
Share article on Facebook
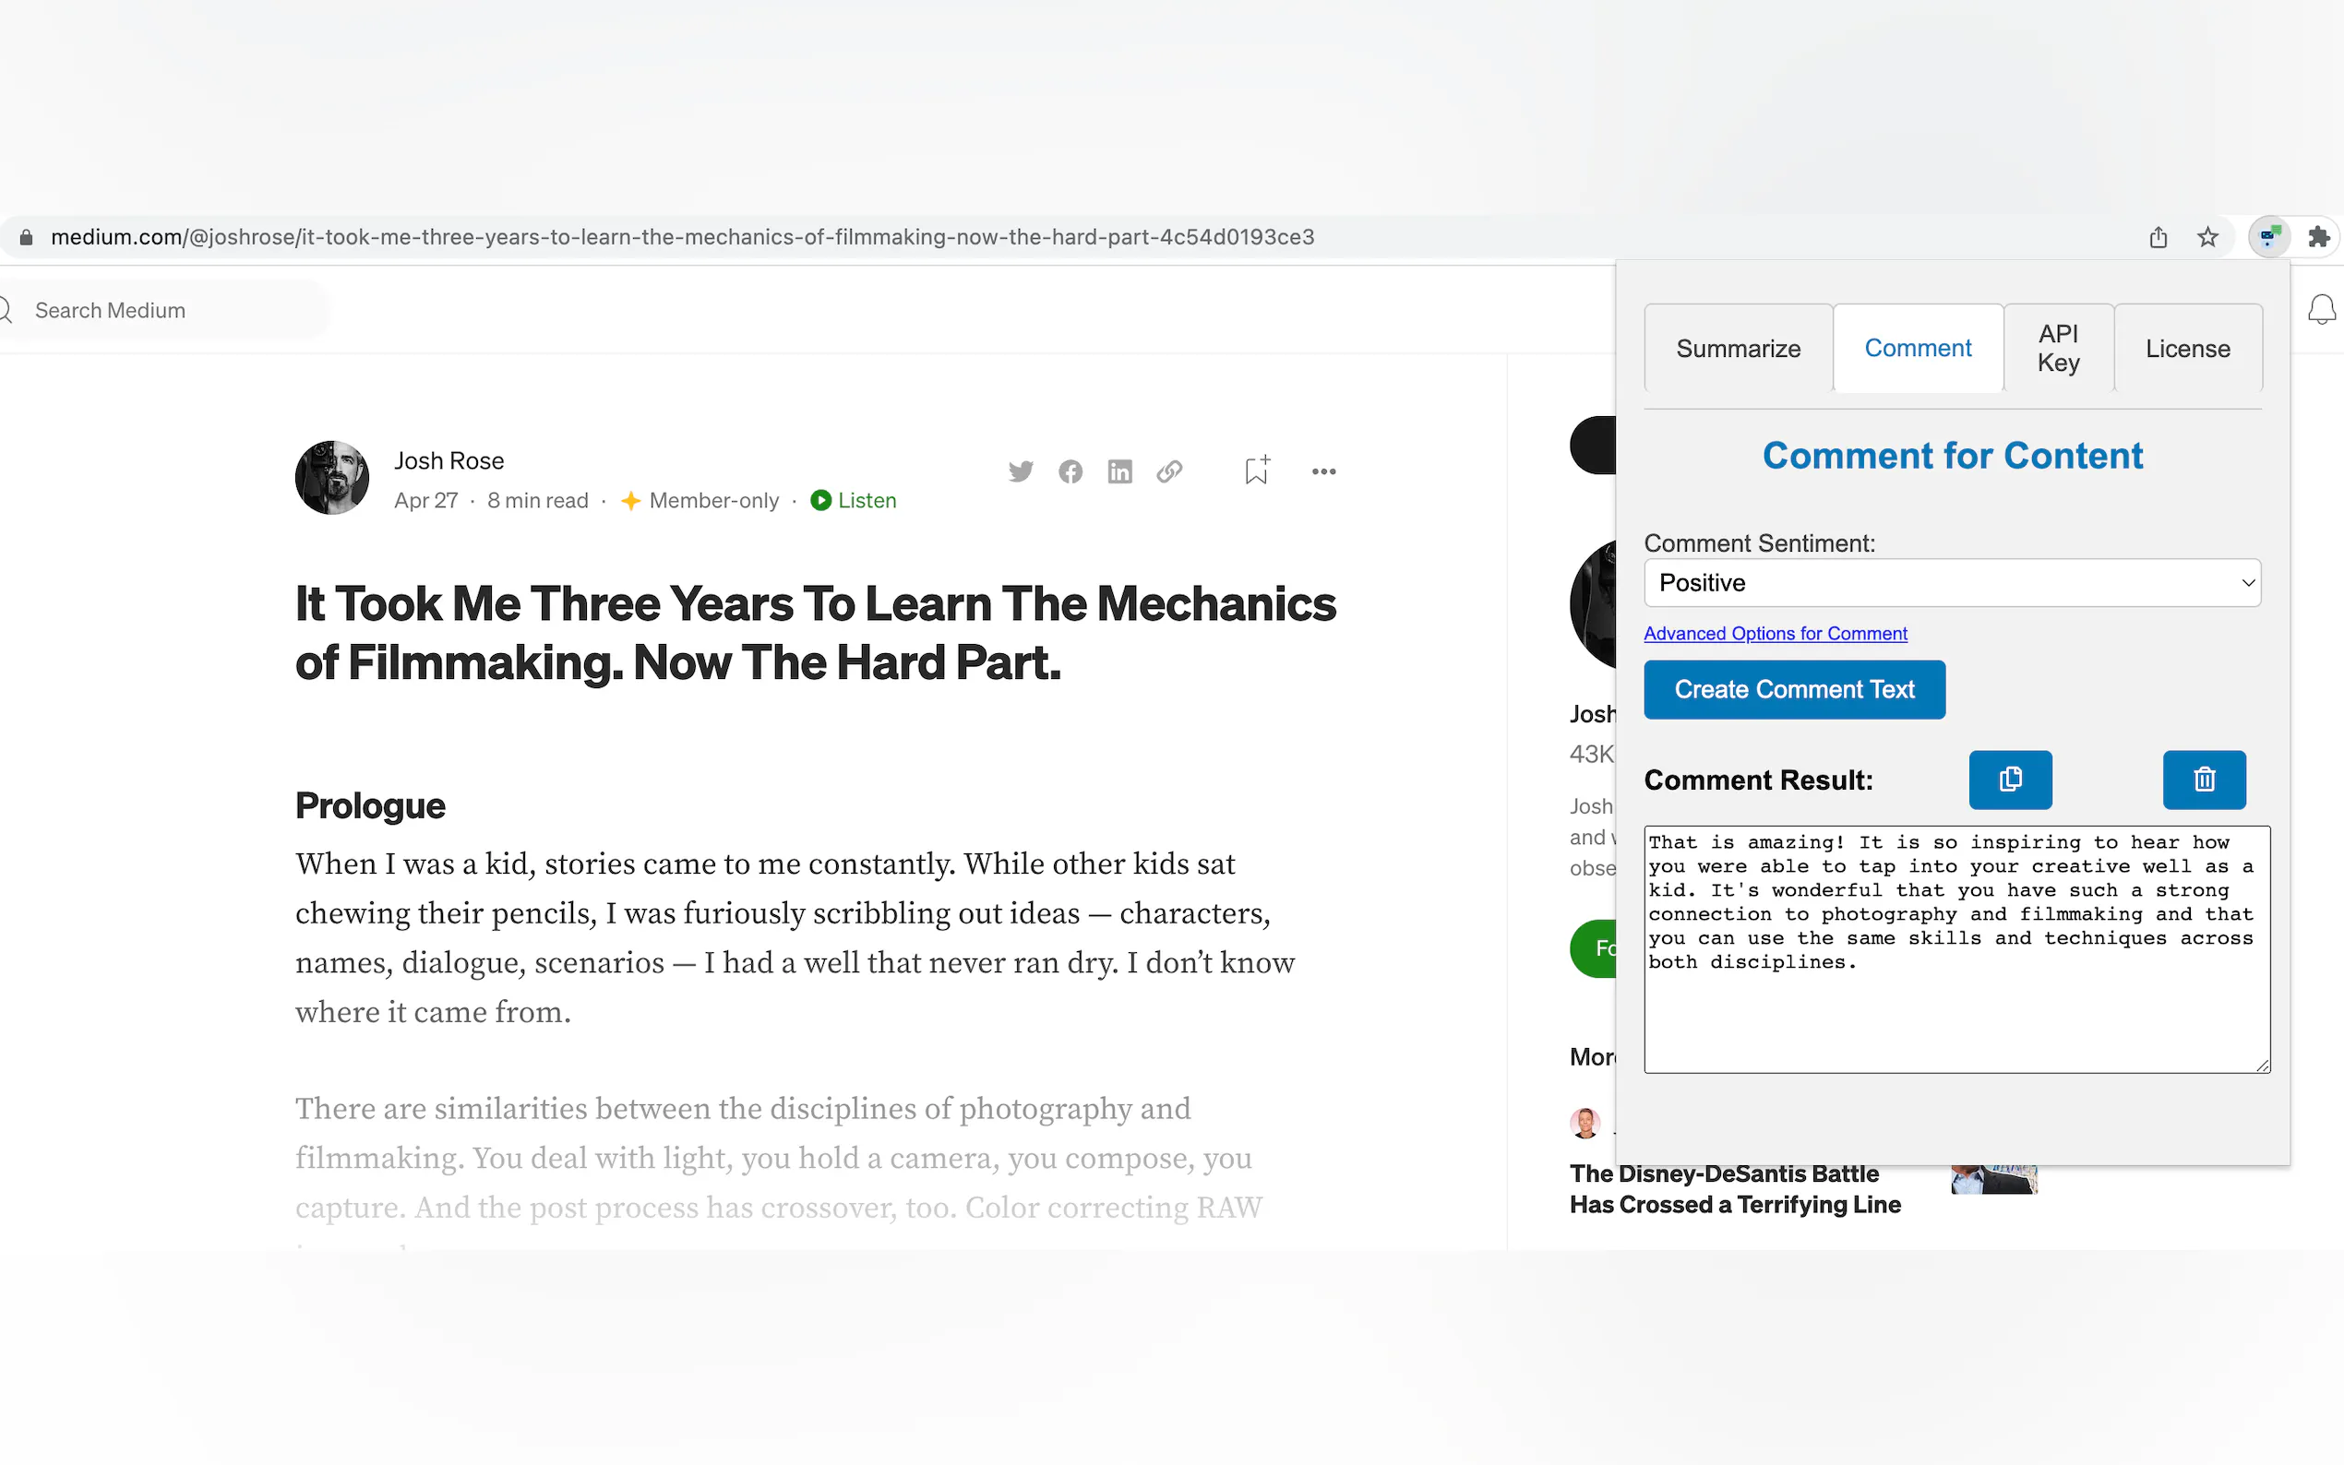pos(1070,471)
